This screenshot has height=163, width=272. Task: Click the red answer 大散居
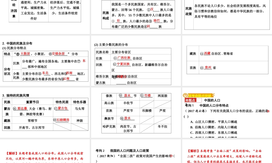tap(25, 54)
